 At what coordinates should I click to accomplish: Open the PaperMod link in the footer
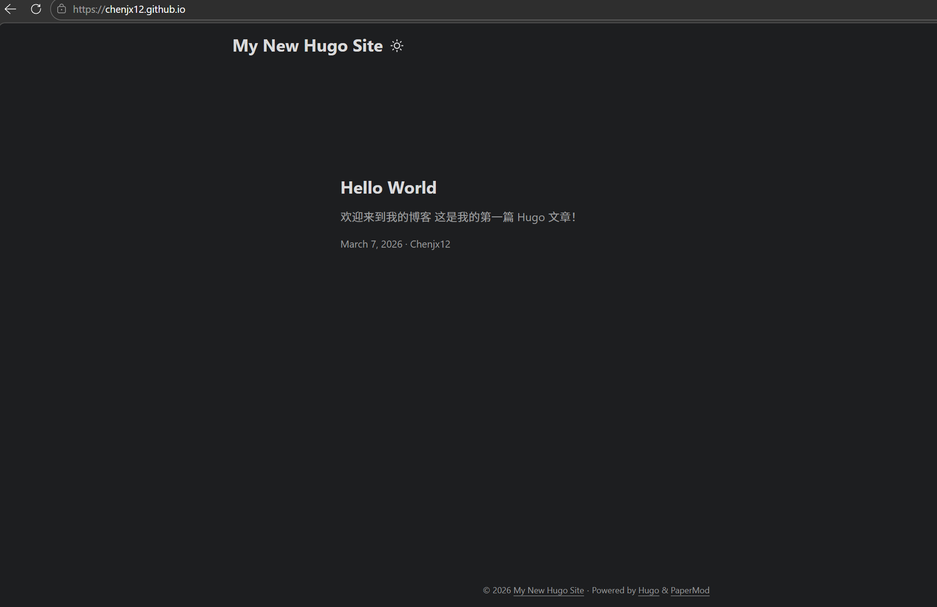(x=690, y=590)
